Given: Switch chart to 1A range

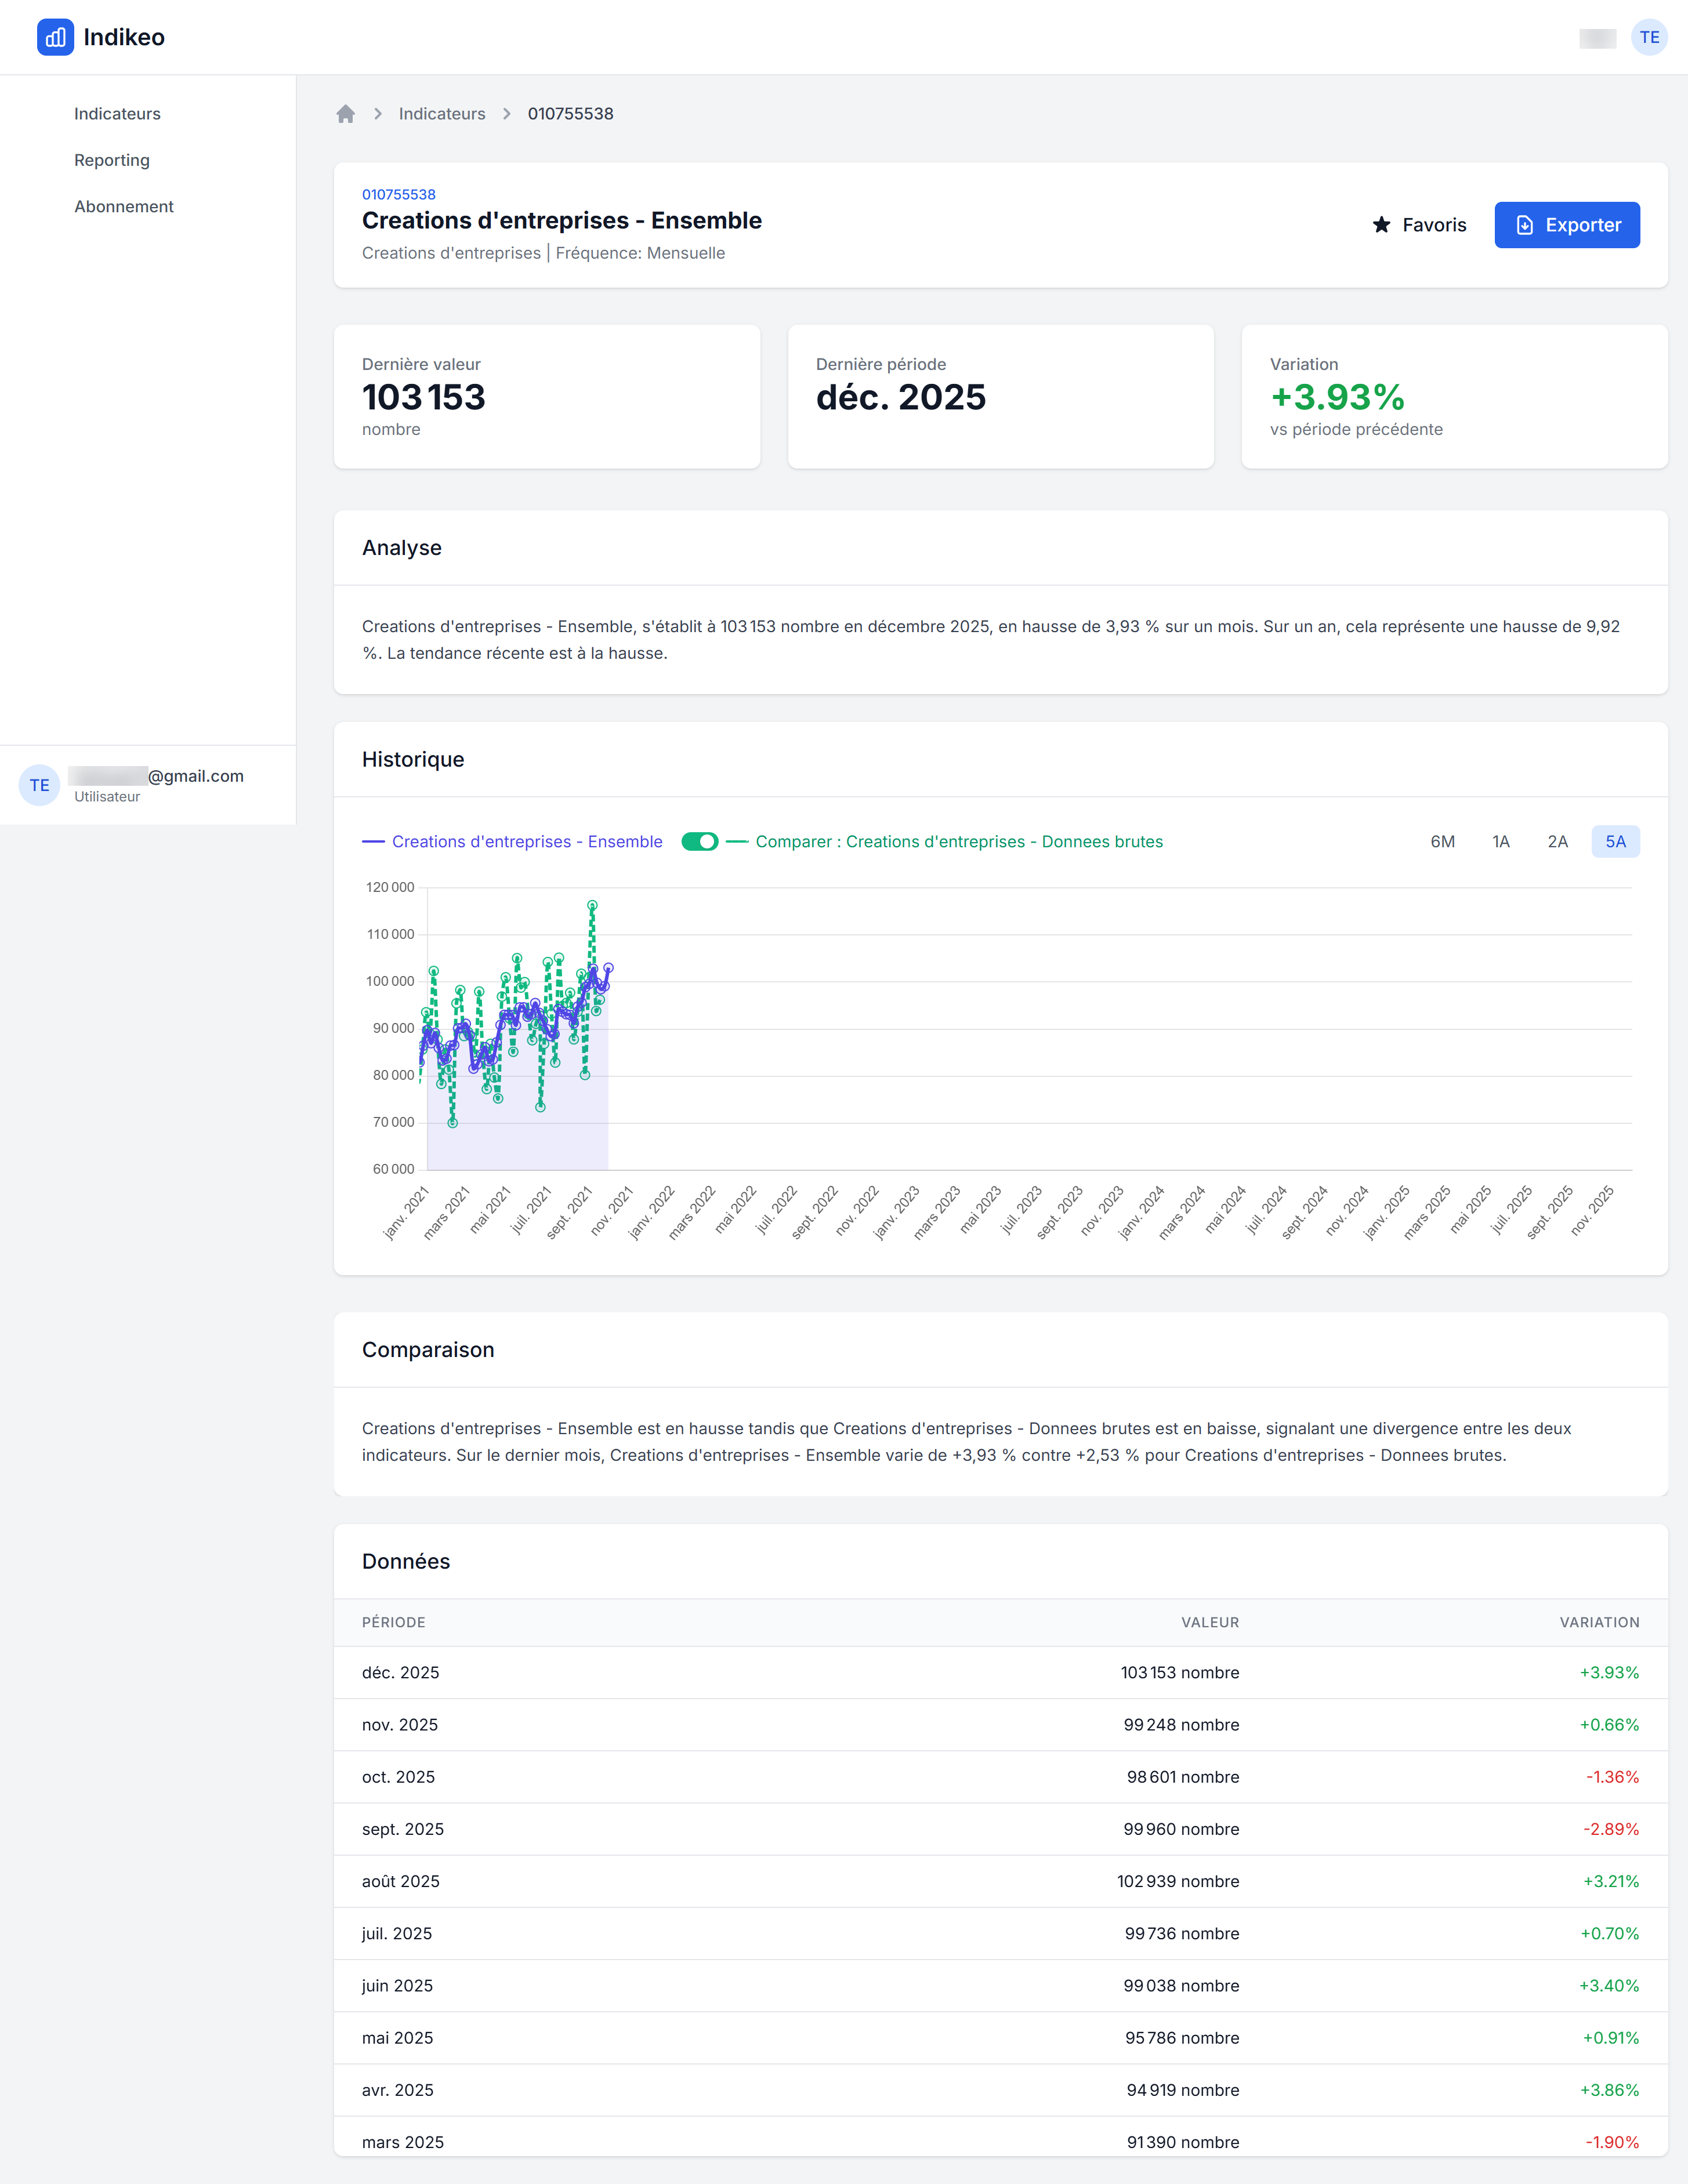Looking at the screenshot, I should (1500, 842).
